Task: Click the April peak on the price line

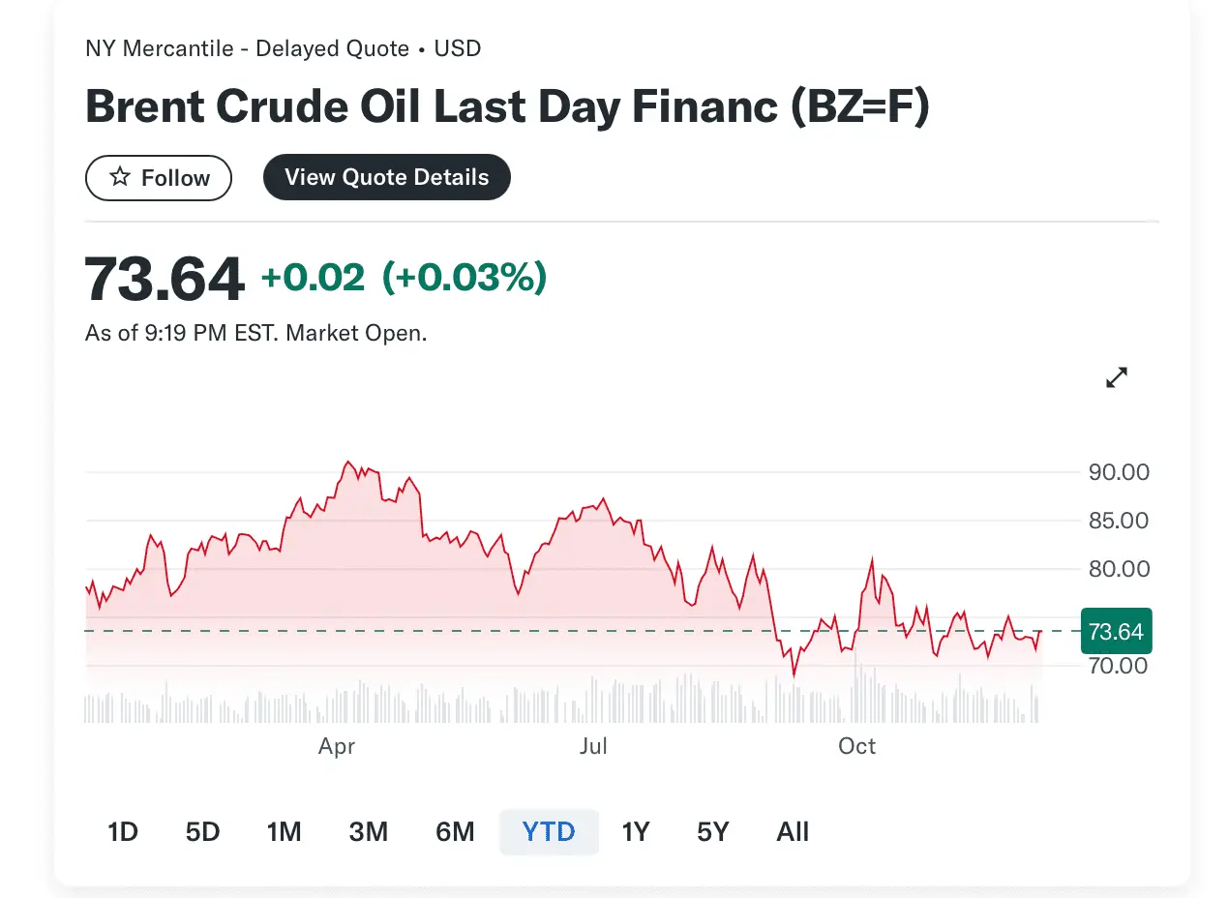Action: [x=348, y=463]
